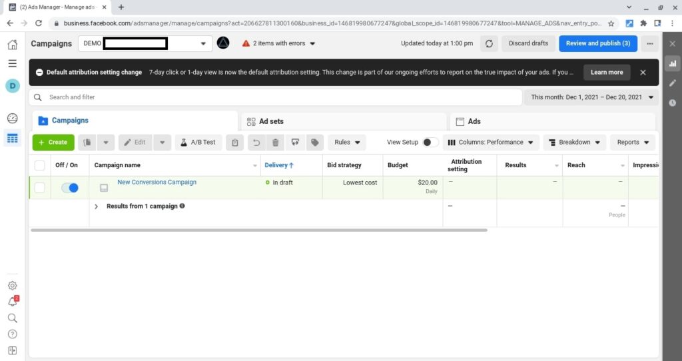Viewport: 682px width, 361px height.
Task: Click the refresh data icon button
Action: (x=489, y=43)
